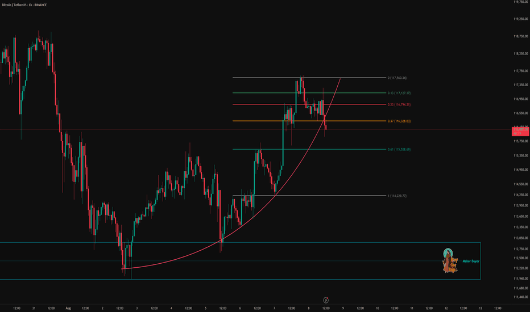Click the 'Aug' month label on the time axis
The height and width of the screenshot is (312, 530).
pyautogui.click(x=68, y=308)
